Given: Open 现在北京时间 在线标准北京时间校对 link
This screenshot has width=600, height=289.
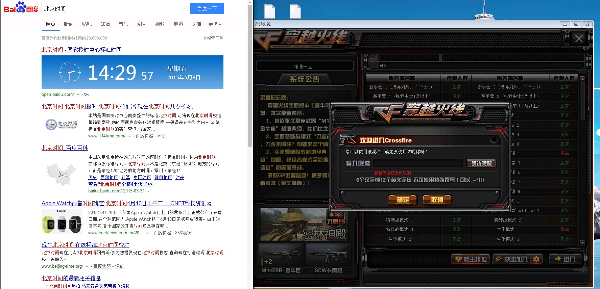Looking at the screenshot, I should 86,245.
